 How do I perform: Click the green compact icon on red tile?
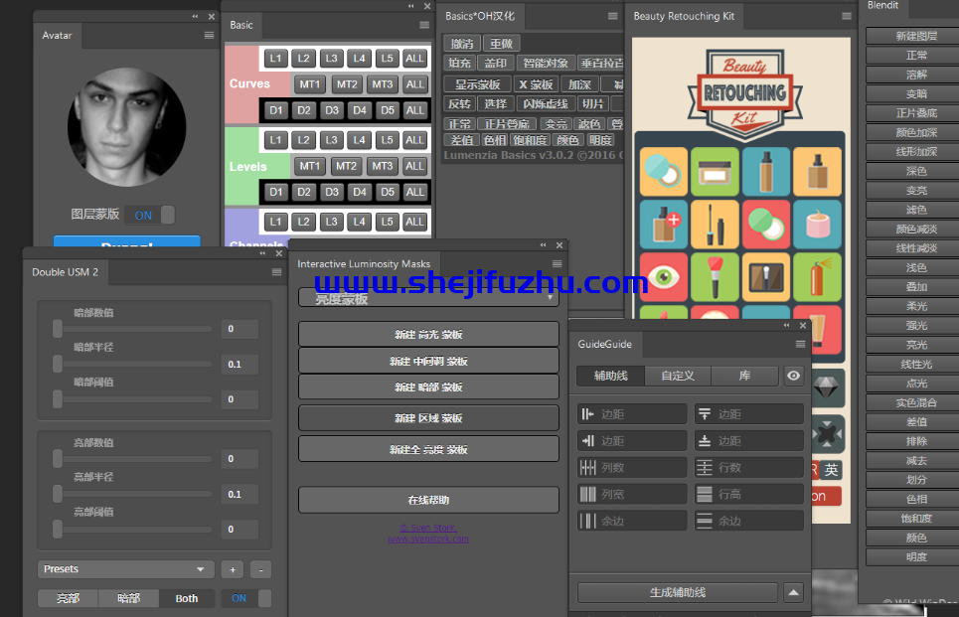click(x=766, y=225)
